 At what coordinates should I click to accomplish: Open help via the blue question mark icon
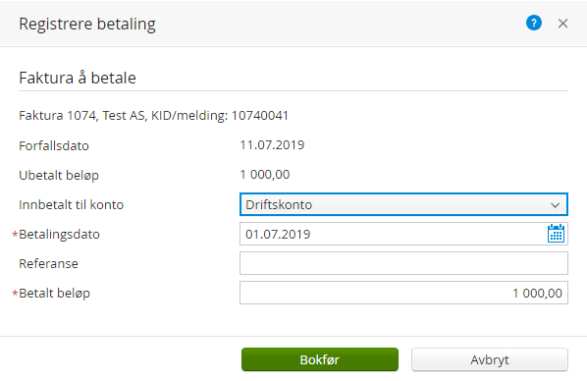coord(533,23)
